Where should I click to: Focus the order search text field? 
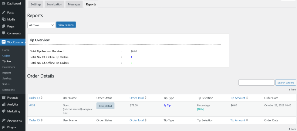pyautogui.click(x=256, y=83)
